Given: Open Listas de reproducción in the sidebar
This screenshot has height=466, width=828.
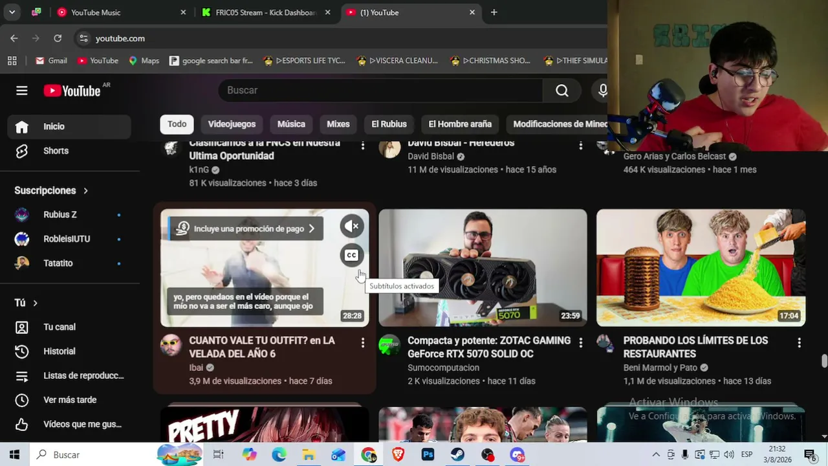Looking at the screenshot, I should coord(69,375).
